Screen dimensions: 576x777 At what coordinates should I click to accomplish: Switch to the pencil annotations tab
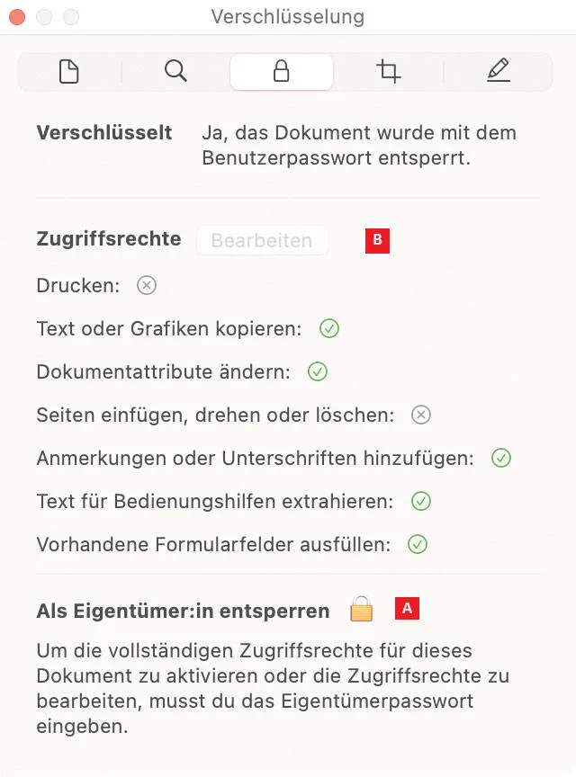pyautogui.click(x=498, y=72)
